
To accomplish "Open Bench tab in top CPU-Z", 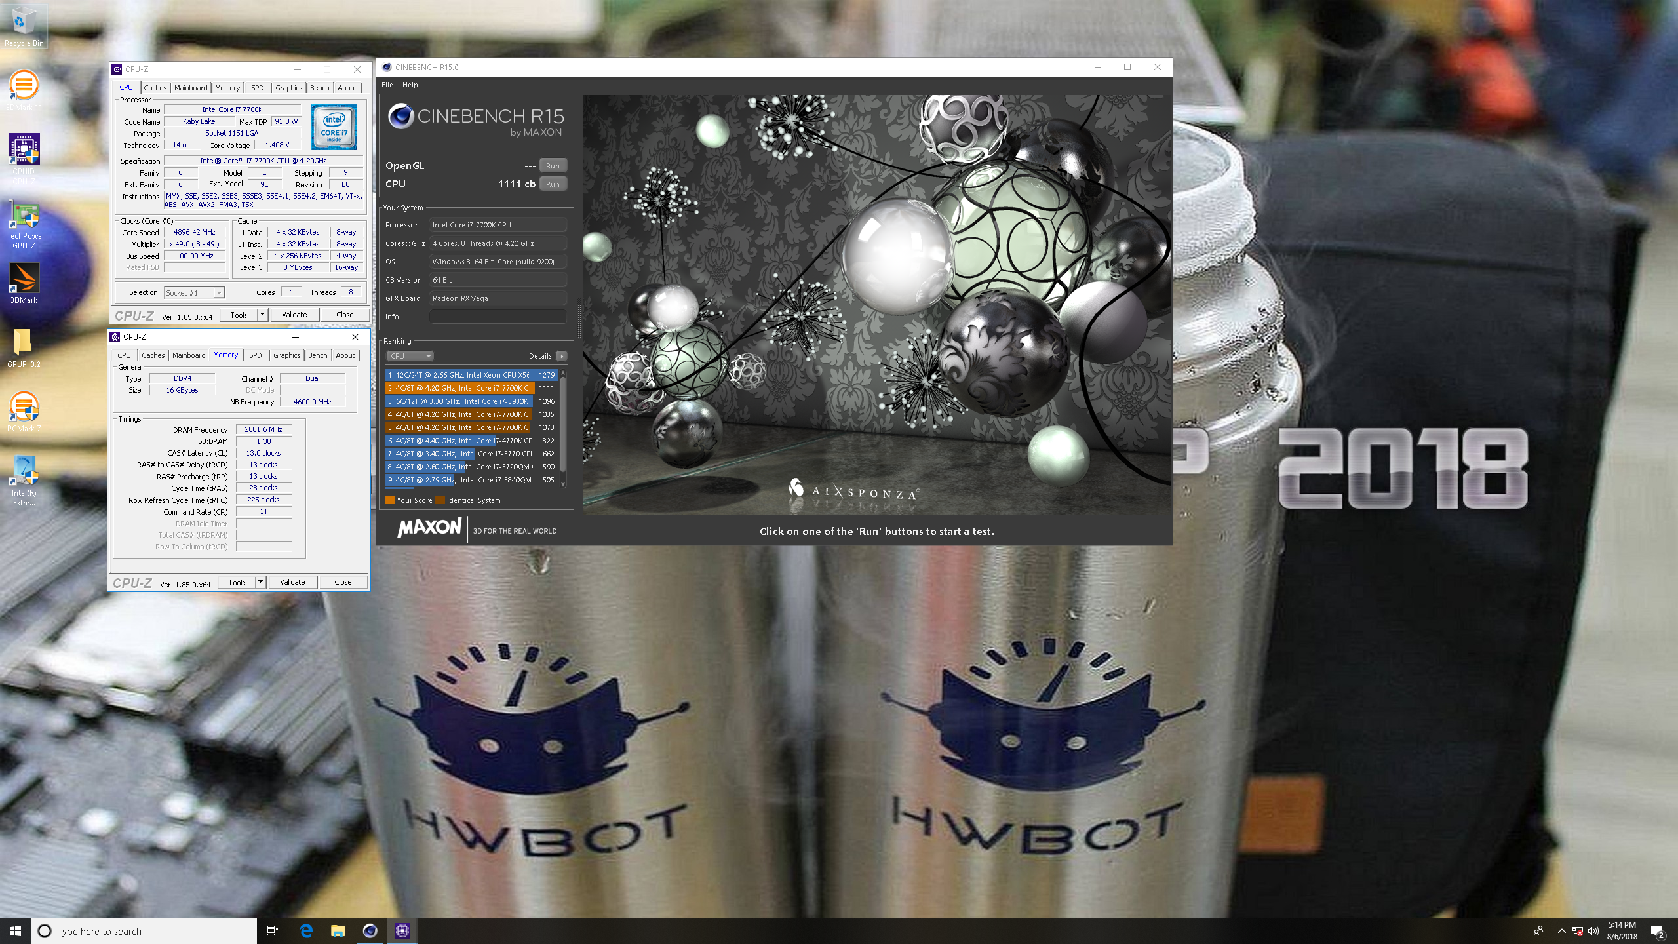I will [x=320, y=88].
